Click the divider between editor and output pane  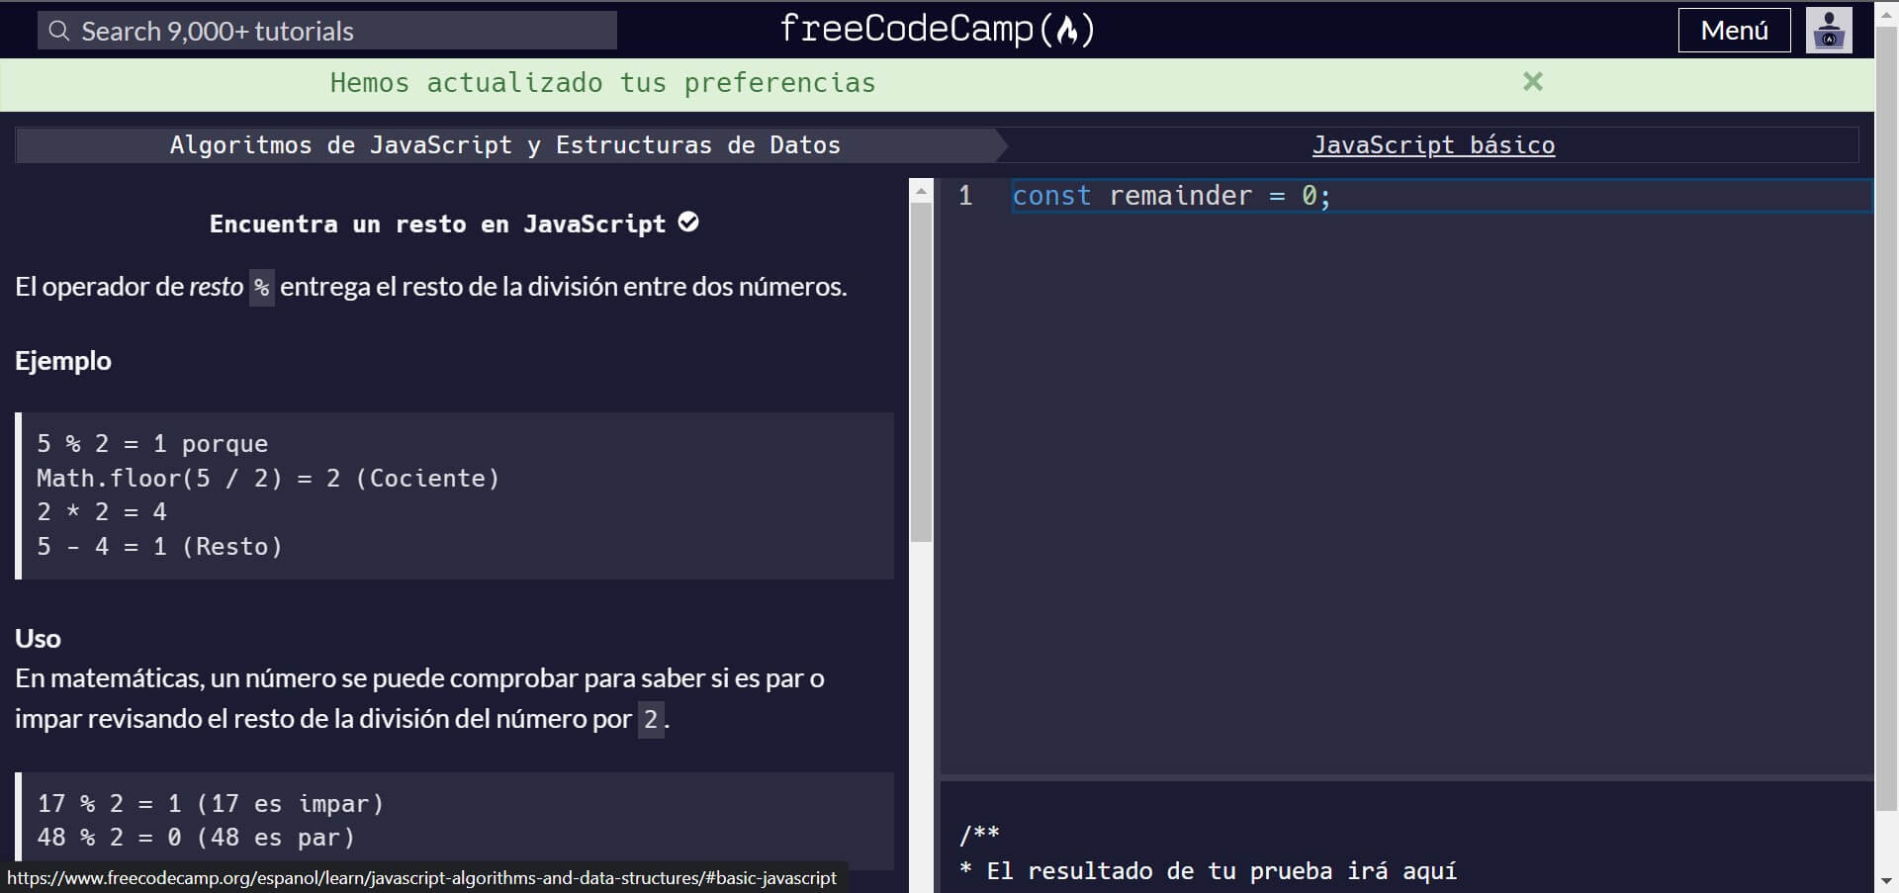click(1406, 777)
